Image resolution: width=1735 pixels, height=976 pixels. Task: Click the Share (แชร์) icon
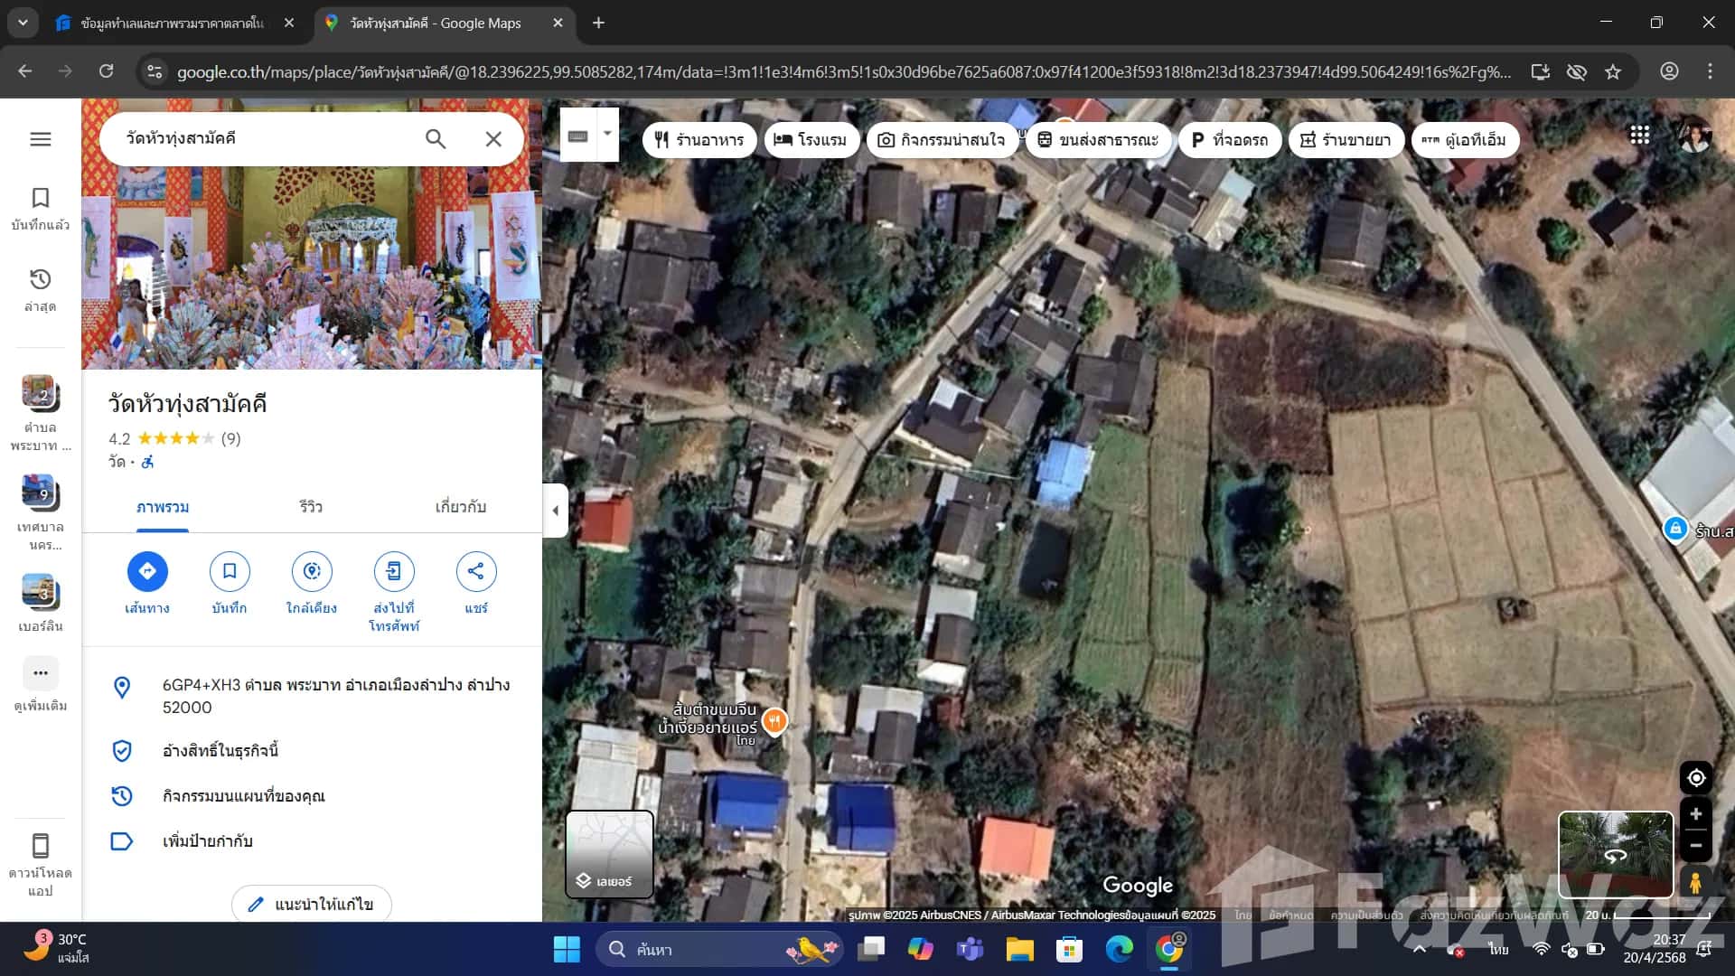tap(476, 571)
